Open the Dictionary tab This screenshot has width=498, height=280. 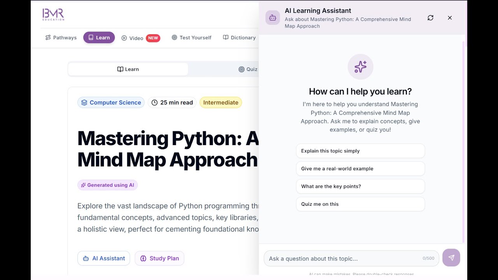click(239, 38)
